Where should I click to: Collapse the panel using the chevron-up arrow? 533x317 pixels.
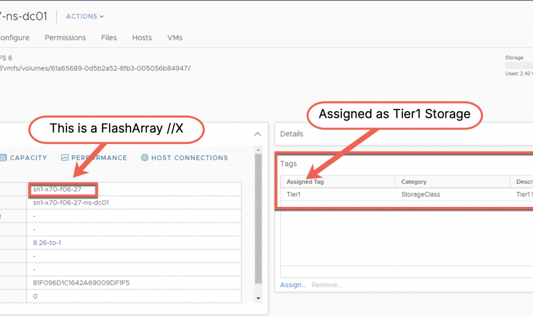point(258,135)
